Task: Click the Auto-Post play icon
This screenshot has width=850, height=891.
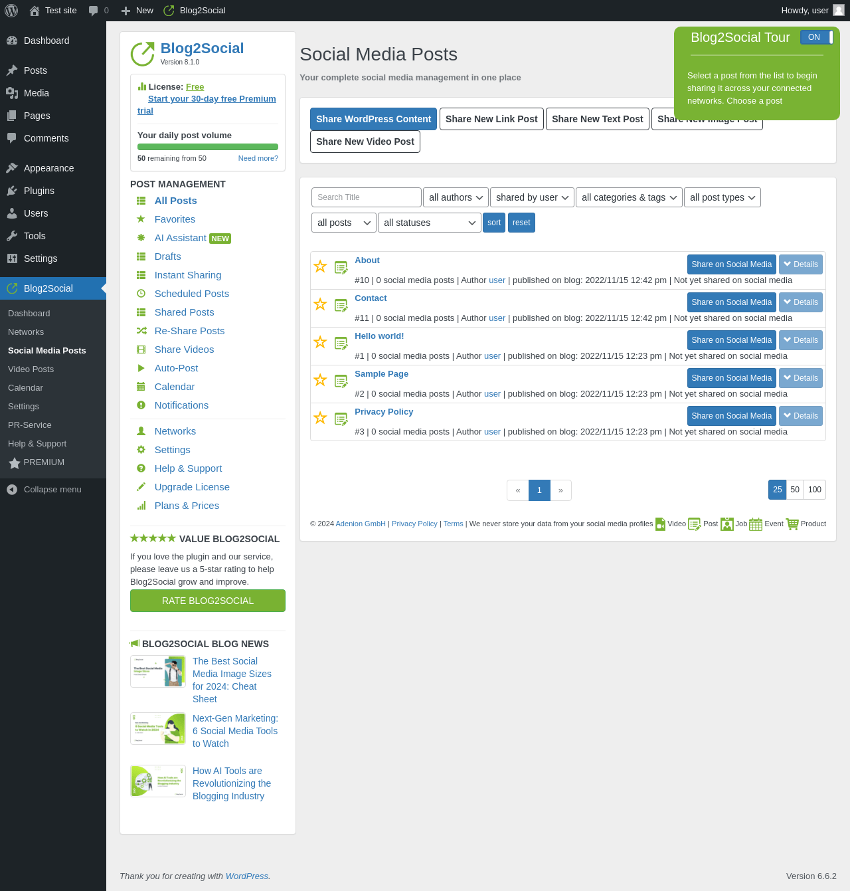Action: coord(141,368)
